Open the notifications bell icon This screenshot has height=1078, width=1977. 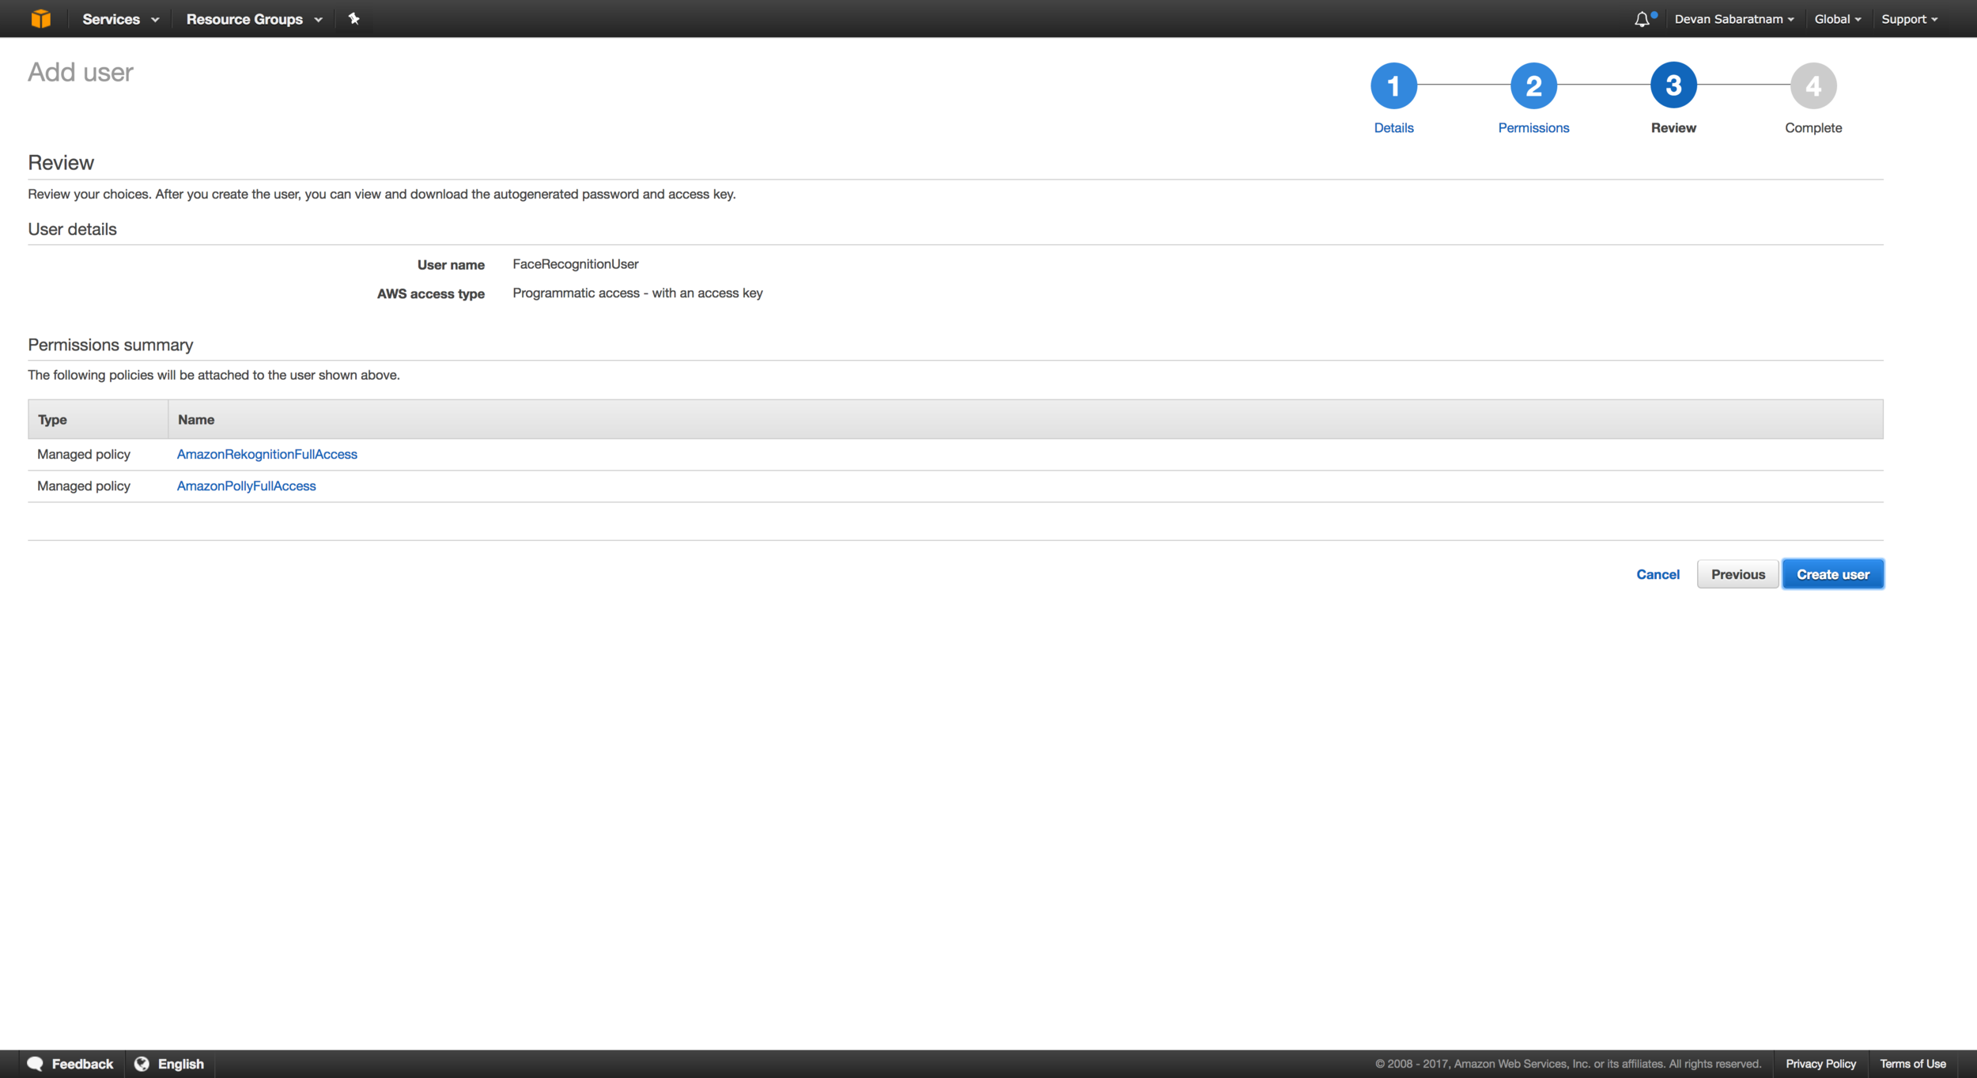[x=1642, y=19]
